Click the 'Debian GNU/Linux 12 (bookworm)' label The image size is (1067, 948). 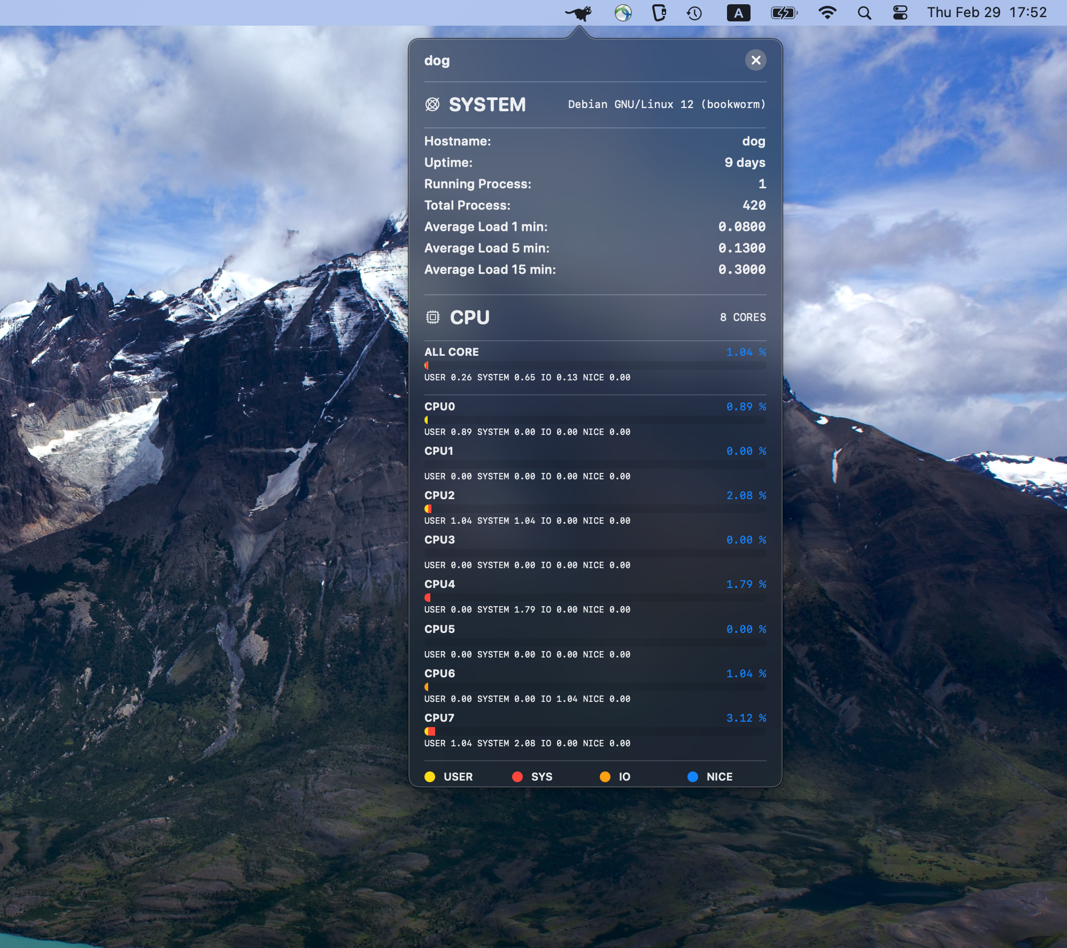coord(666,104)
